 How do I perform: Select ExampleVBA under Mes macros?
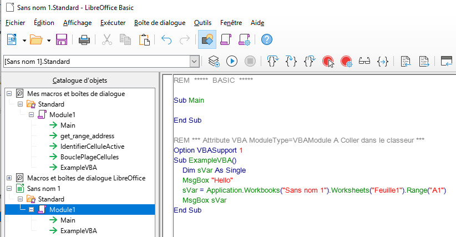pyautogui.click(x=79, y=168)
